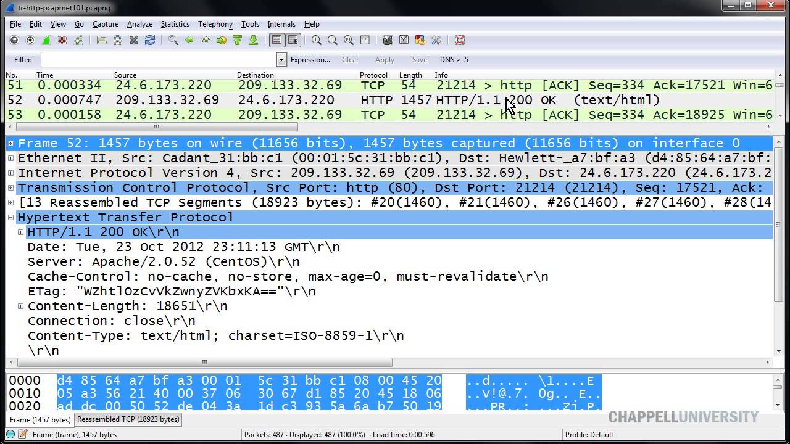Collapse the Hypertext Transfer Protocol node

(x=10, y=217)
